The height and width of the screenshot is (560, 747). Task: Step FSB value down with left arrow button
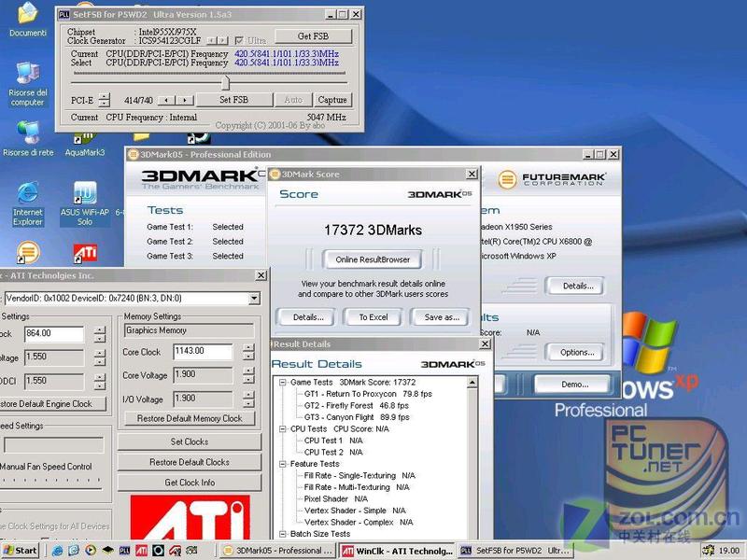click(x=166, y=100)
